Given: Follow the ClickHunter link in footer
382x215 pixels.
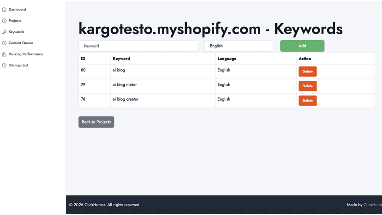Looking at the screenshot, I should 372,205.
